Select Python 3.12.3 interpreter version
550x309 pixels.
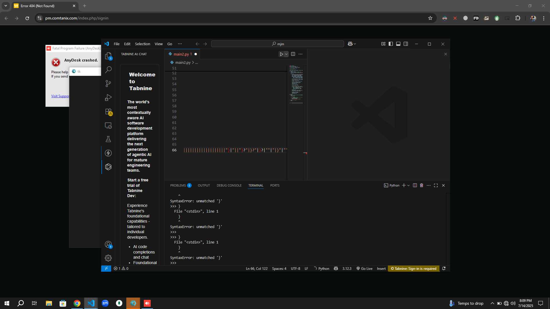tap(347, 268)
